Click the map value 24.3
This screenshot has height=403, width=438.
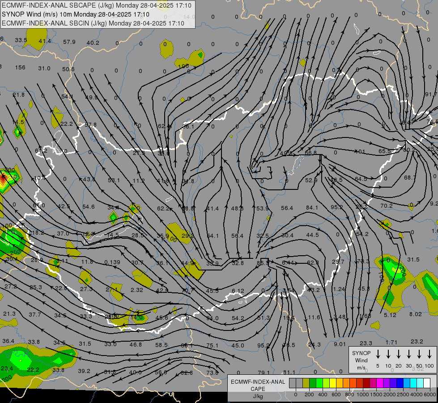(315, 344)
